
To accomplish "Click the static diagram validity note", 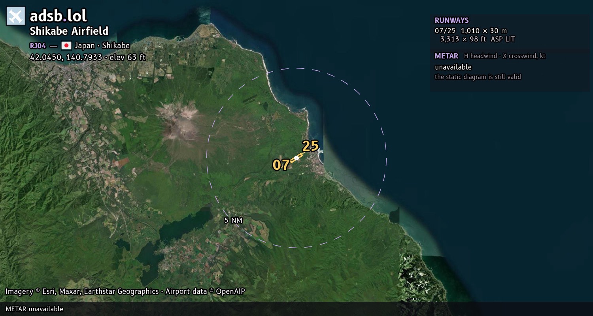I will (x=478, y=77).
